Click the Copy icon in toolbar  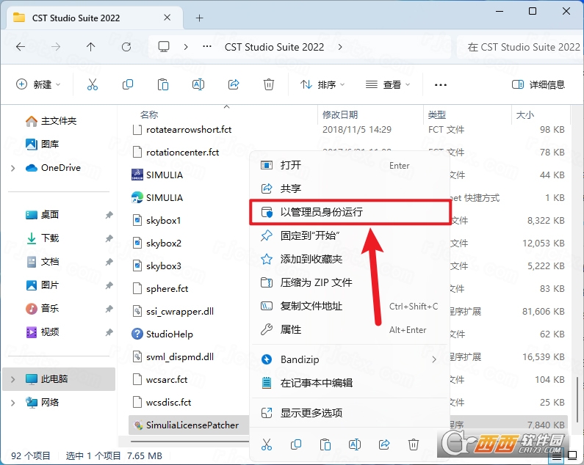point(128,85)
